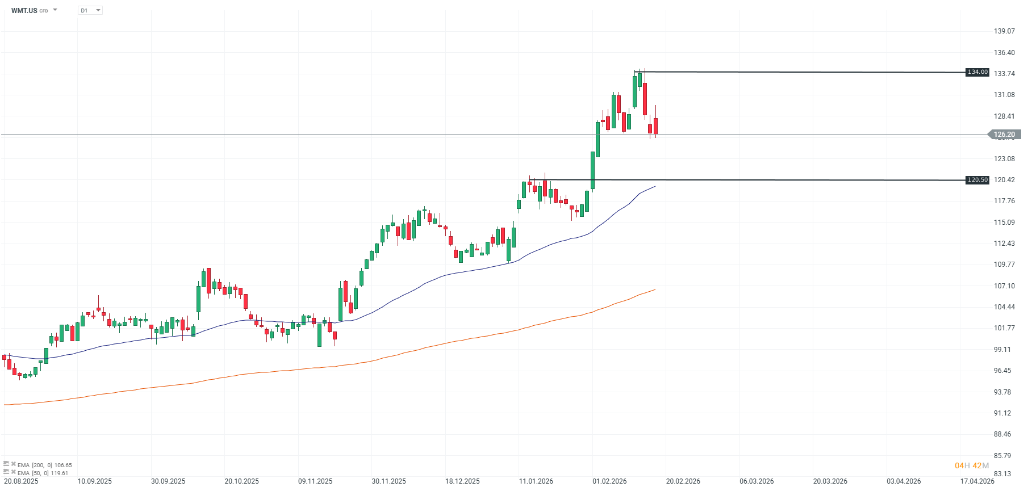Remove the EMA 200 indicator

coord(13,464)
